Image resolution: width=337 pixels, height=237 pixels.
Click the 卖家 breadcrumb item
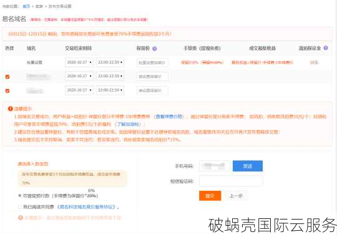[39, 6]
